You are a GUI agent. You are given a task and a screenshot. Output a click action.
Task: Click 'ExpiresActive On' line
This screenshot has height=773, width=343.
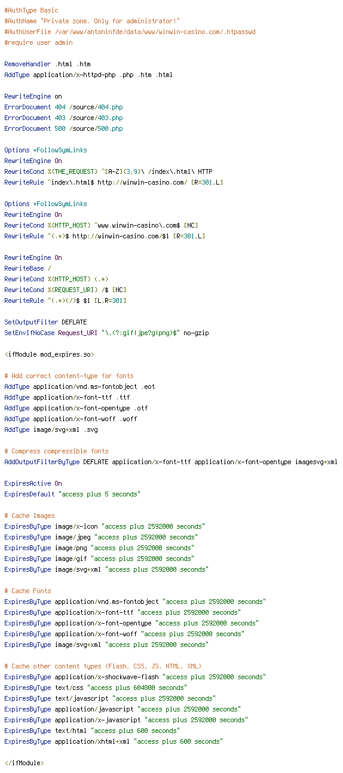coord(33,483)
